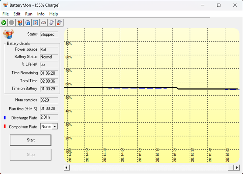Open the checklist configuration icon in toolbar

(36, 23)
